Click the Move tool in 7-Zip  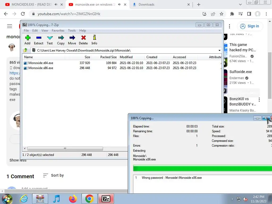tap(72, 40)
